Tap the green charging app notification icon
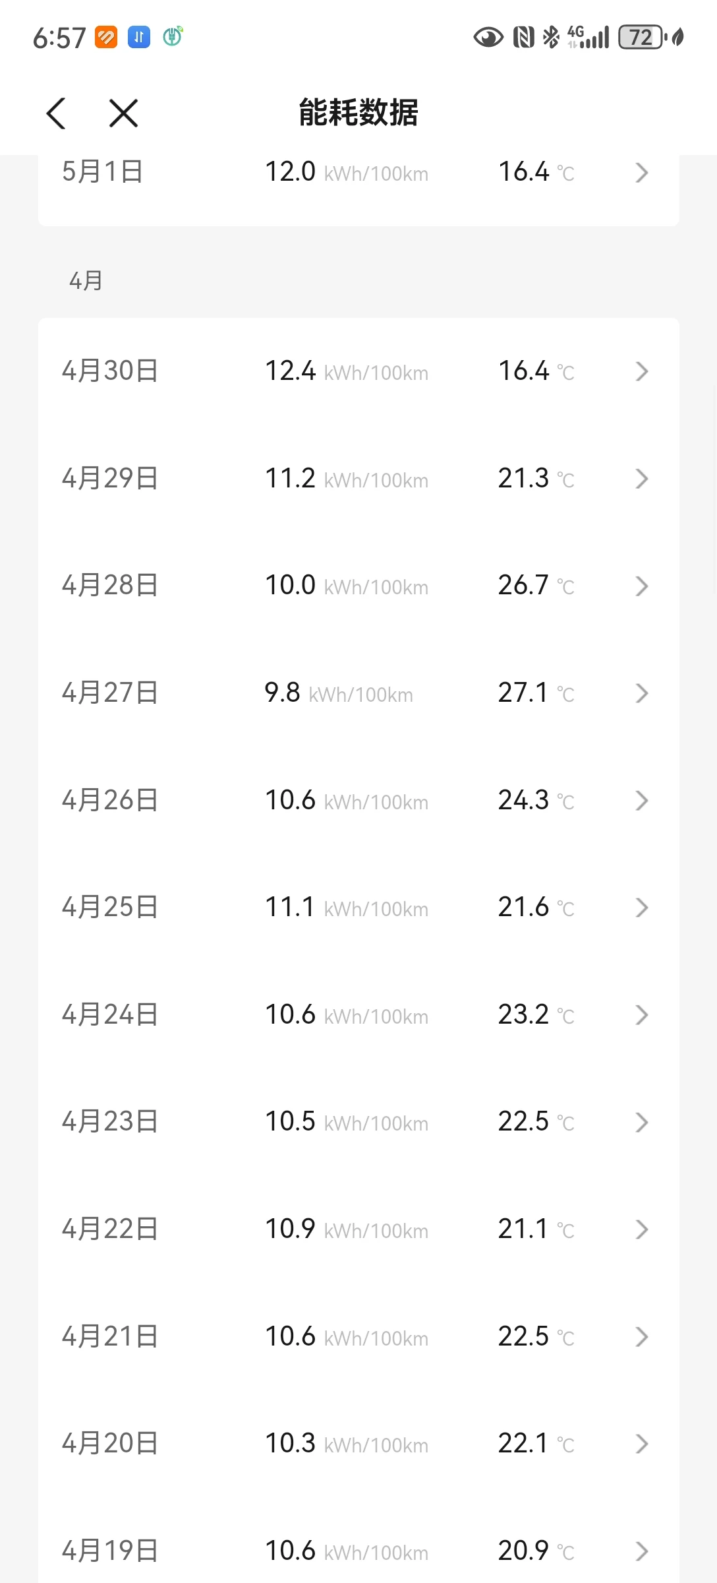Image resolution: width=717 pixels, height=1583 pixels. point(173,36)
